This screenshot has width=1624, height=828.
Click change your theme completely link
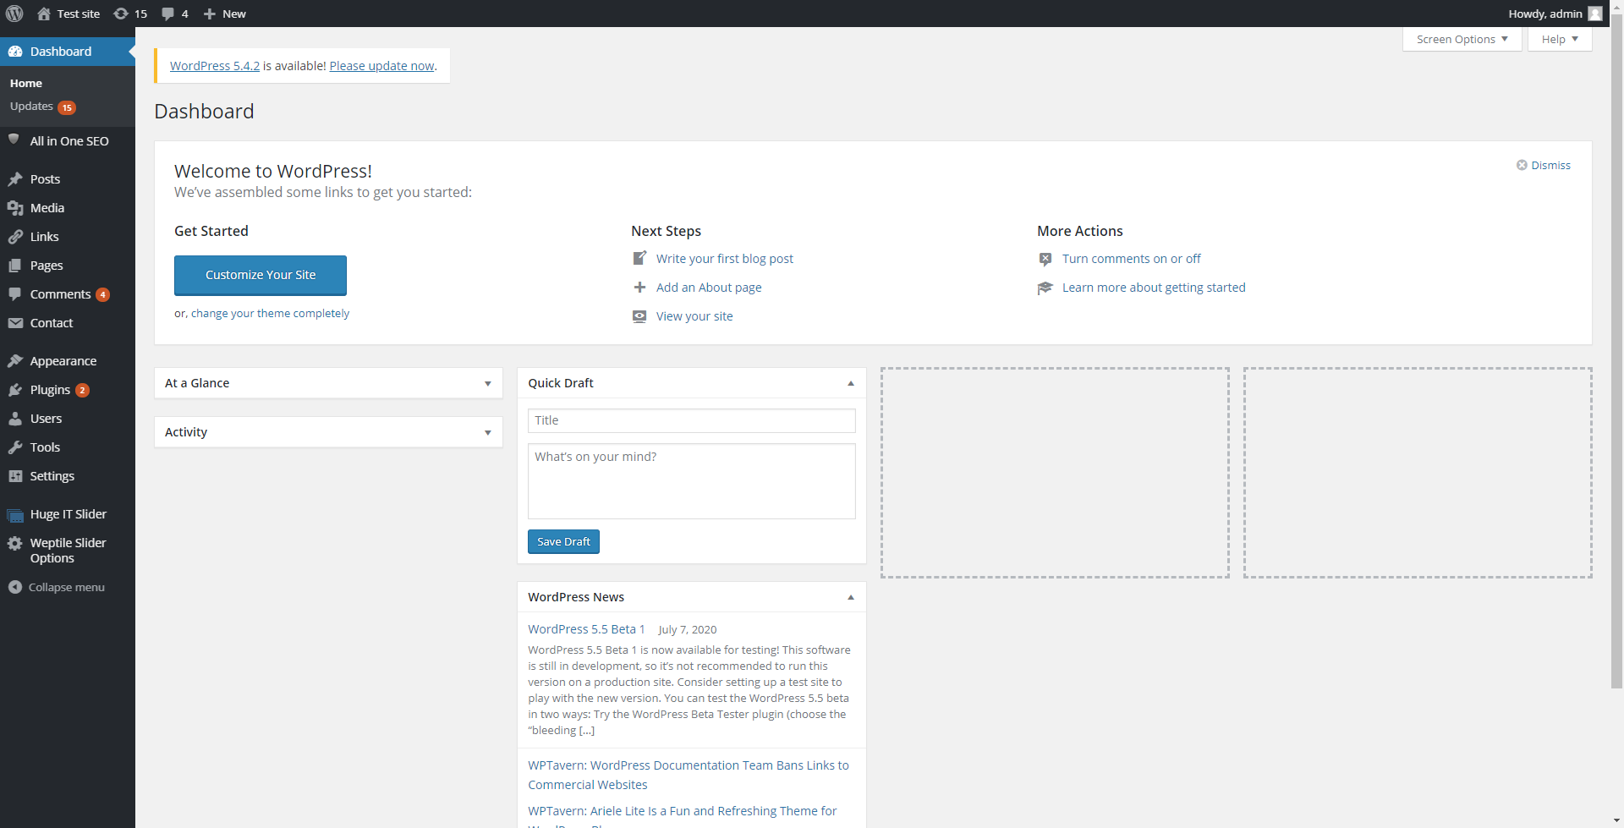coord(270,313)
